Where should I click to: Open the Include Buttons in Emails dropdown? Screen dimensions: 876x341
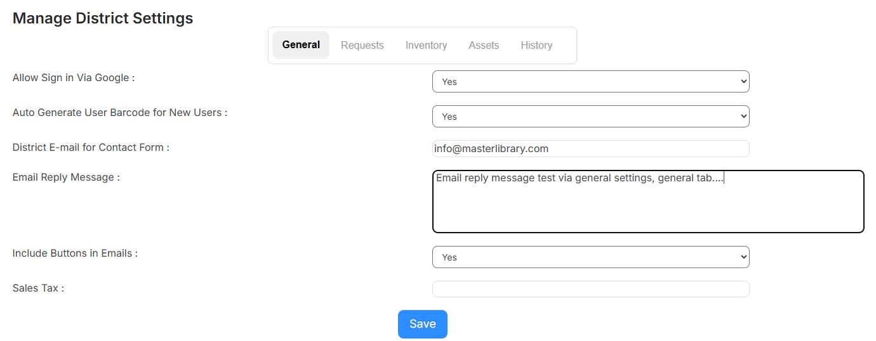coord(590,257)
